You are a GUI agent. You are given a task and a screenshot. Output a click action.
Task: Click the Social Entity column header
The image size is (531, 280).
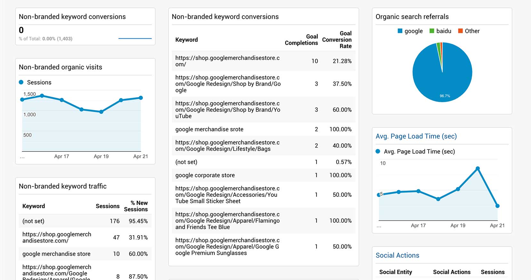396,272
